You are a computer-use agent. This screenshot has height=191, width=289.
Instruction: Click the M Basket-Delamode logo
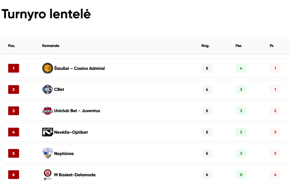[x=47, y=175]
